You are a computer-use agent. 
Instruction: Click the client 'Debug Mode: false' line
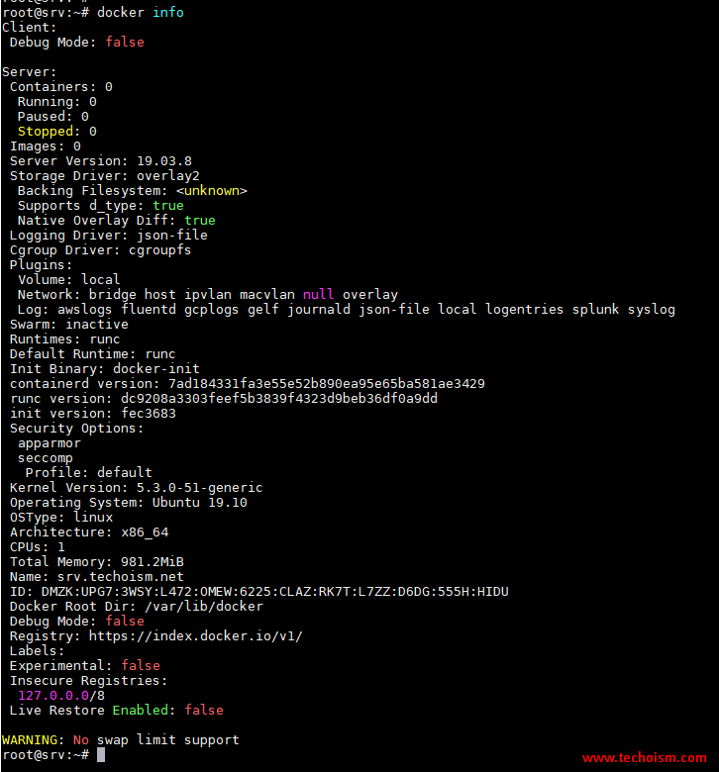click(x=77, y=42)
